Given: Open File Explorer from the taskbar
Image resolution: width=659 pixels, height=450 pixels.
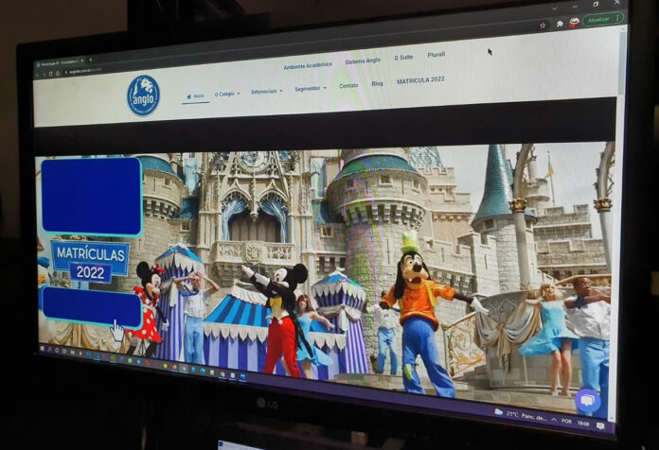Looking at the screenshot, I should (73, 353).
